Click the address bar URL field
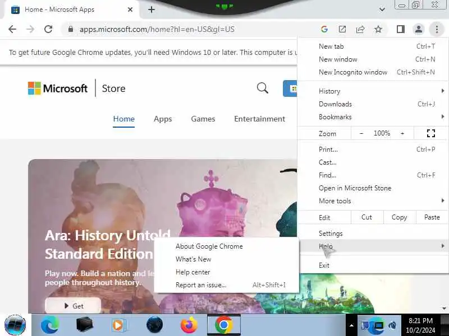 [189, 29]
